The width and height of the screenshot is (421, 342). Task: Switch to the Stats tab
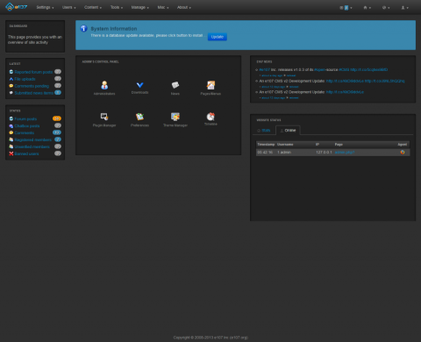click(264, 131)
